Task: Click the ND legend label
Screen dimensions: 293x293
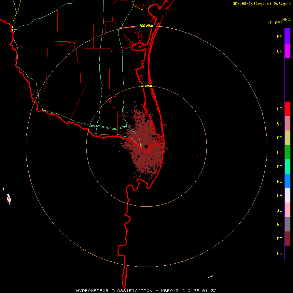Action: tap(279, 254)
